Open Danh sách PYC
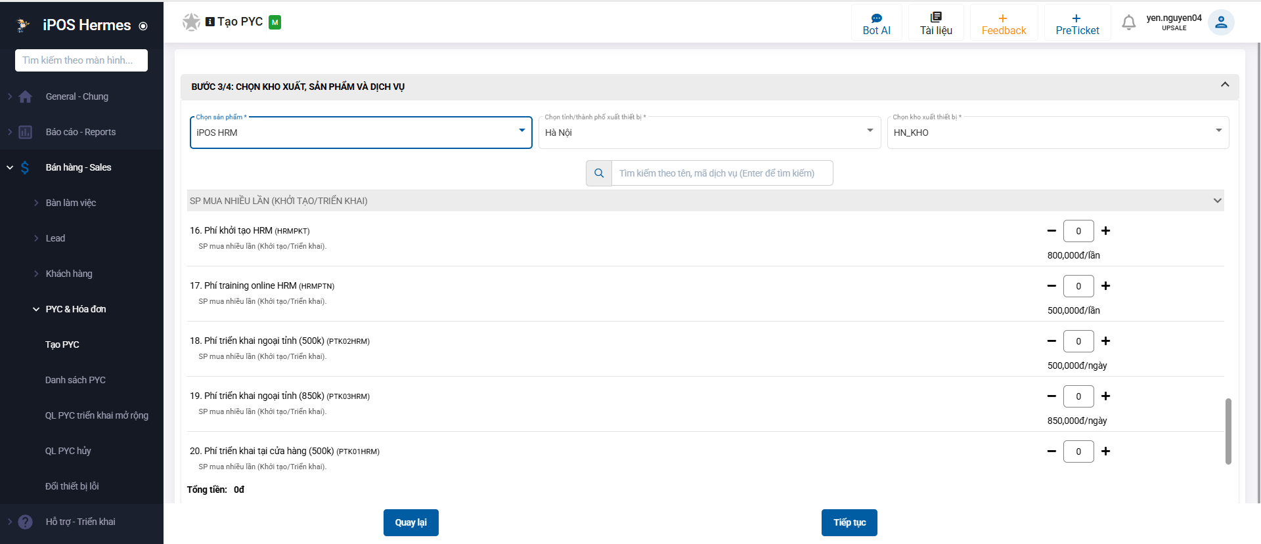The height and width of the screenshot is (544, 1261). click(76, 380)
